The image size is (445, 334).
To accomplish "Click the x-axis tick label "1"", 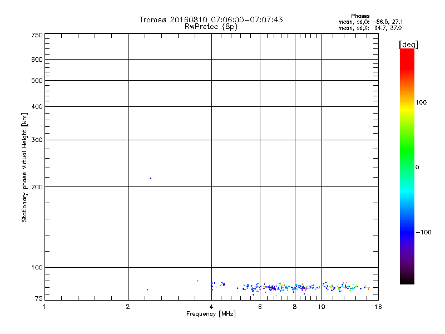I will click(44, 307).
